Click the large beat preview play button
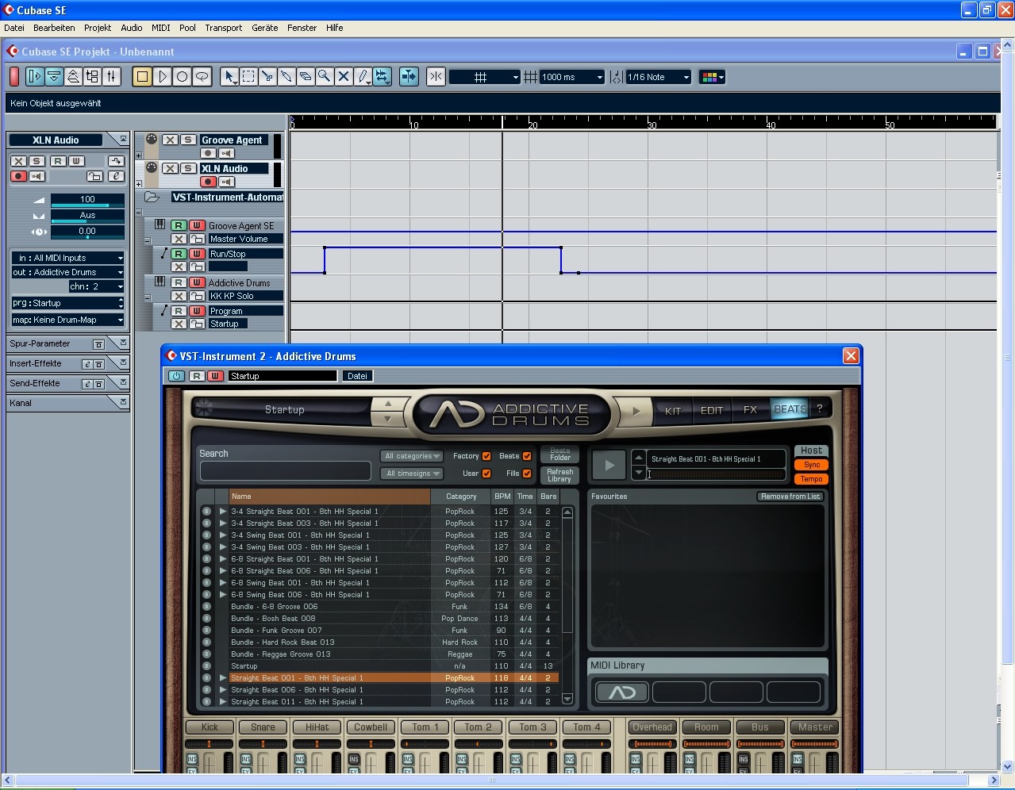 click(x=609, y=466)
